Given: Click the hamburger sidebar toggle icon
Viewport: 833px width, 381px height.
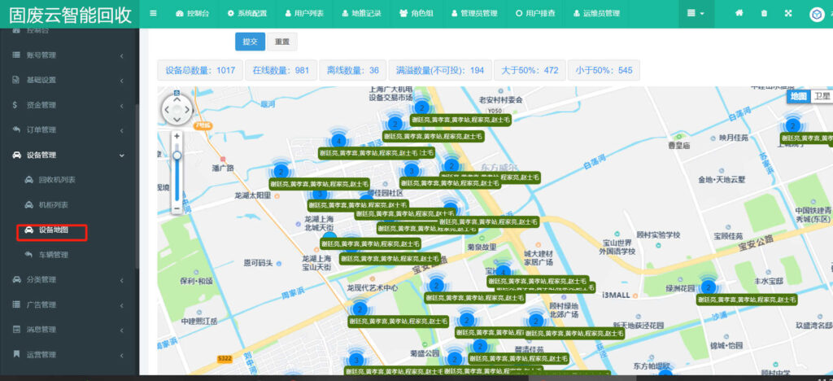Looking at the screenshot, I should (x=154, y=13).
